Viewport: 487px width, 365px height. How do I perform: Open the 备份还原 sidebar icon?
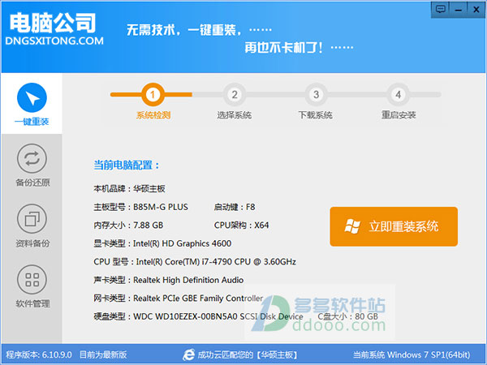[32, 159]
